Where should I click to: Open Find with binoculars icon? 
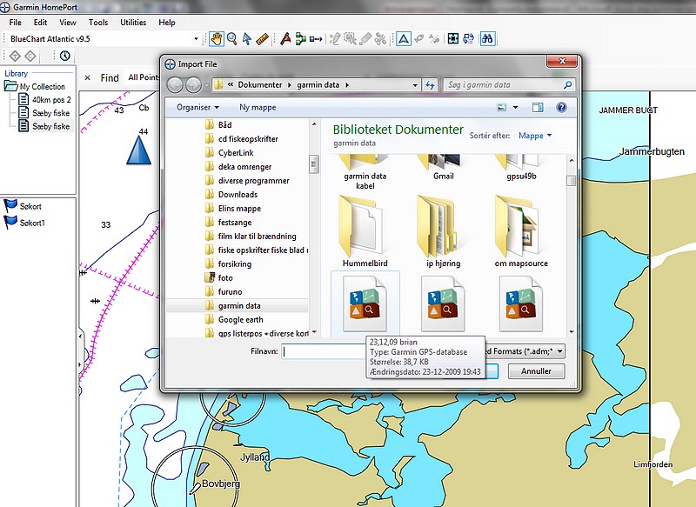(487, 39)
